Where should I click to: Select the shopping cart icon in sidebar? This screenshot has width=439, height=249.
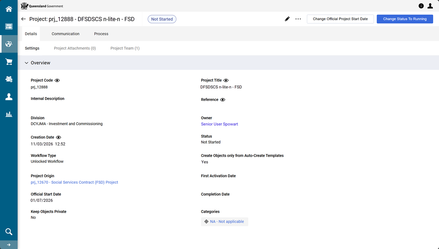click(9, 62)
